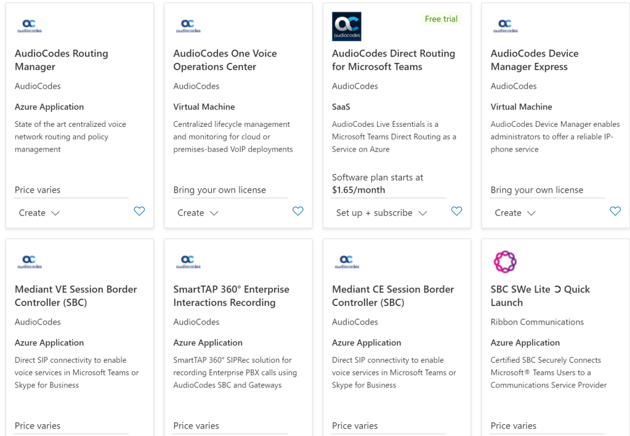The height and width of the screenshot is (436, 630).
Task: Favorite AudioCodes Routing Manager with heart icon
Action: 139,211
